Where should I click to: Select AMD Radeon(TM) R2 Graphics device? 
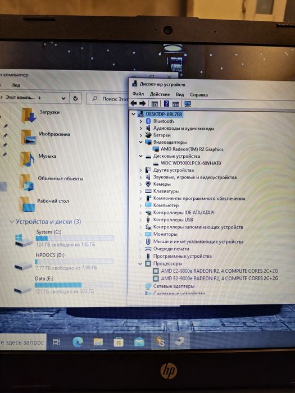coord(192,149)
